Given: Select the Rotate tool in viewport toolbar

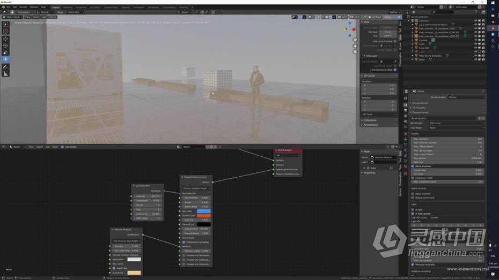Looking at the screenshot, I should (5, 46).
